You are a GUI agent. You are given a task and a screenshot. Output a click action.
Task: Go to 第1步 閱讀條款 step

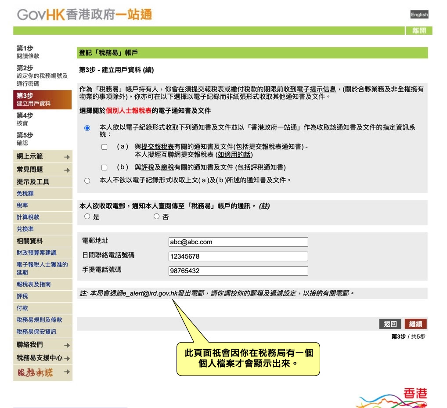(28, 52)
